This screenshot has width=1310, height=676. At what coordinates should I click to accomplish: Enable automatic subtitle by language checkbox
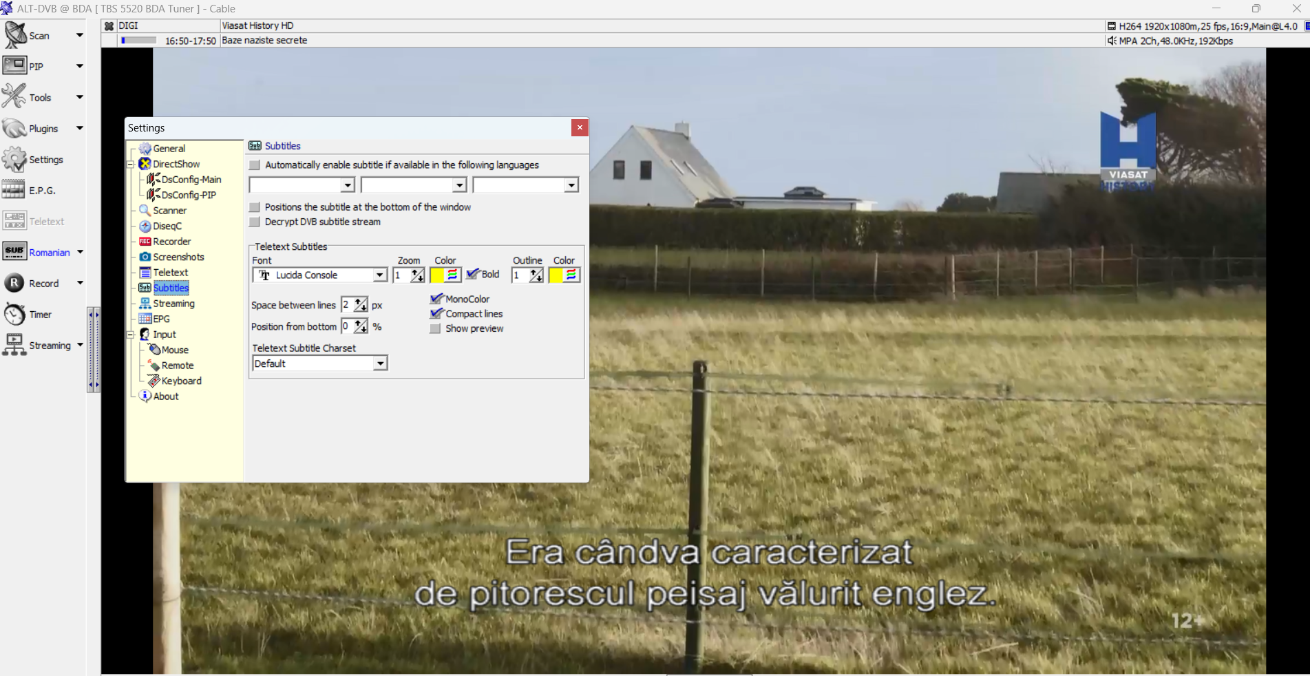click(255, 165)
